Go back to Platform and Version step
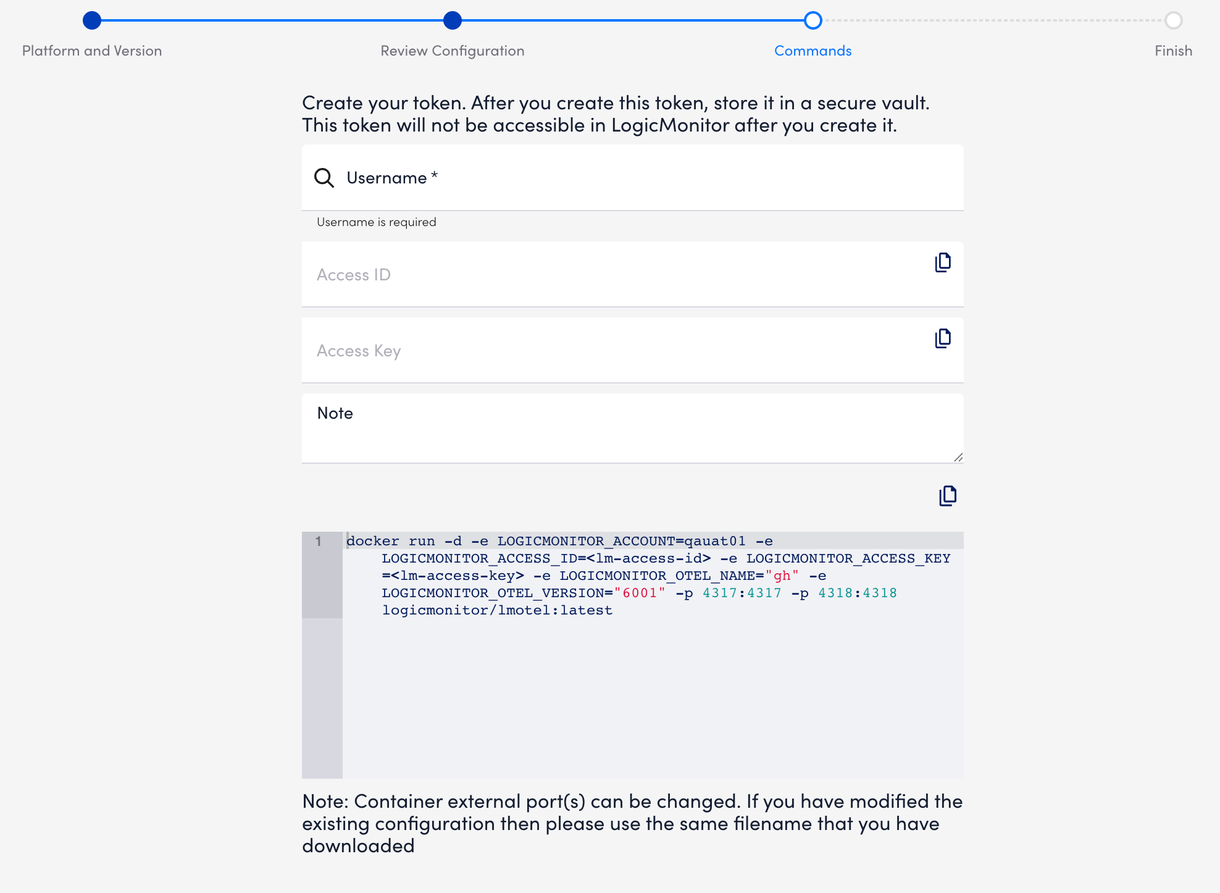 (x=91, y=51)
